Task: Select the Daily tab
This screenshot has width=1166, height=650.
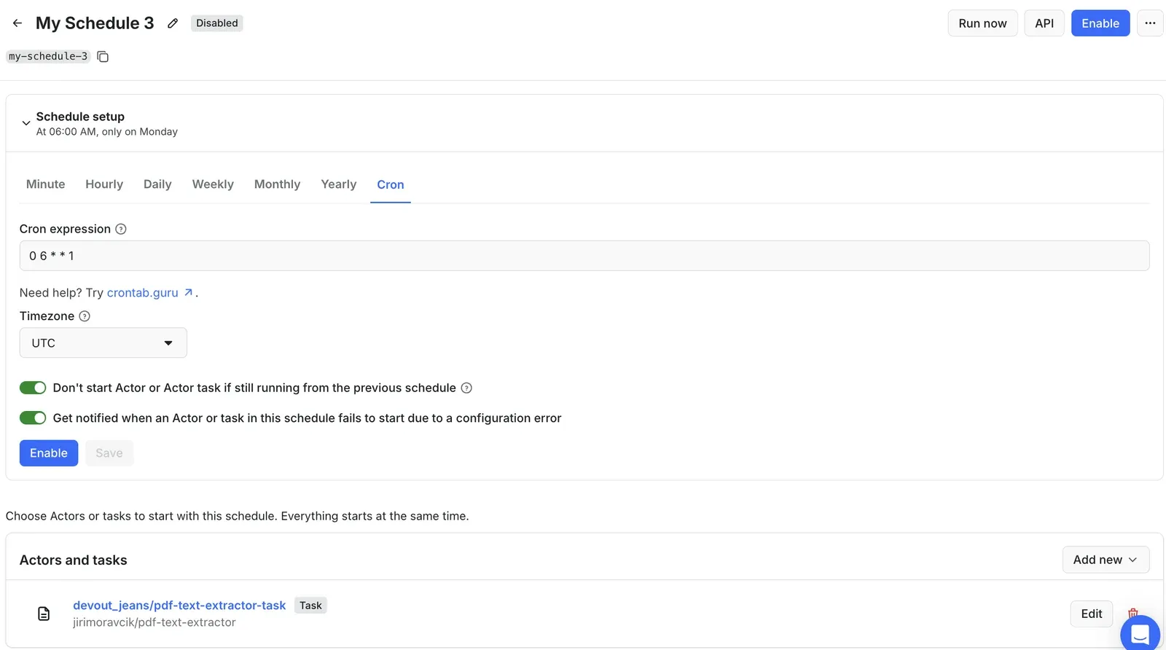Action: (x=157, y=184)
